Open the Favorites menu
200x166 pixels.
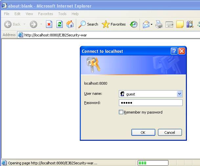(46, 14)
